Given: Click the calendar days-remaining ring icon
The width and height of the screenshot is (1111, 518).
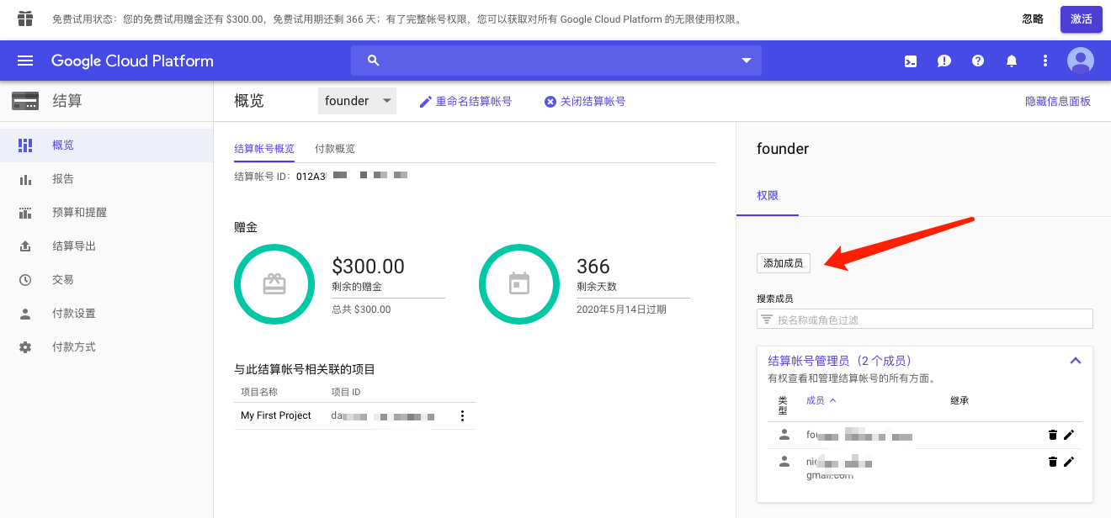Looking at the screenshot, I should click(519, 284).
